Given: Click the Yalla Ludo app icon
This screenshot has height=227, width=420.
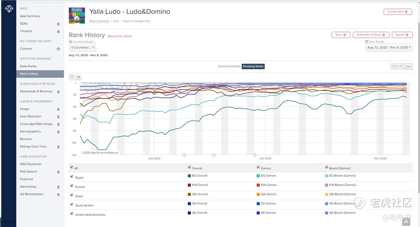Looking at the screenshot, I should coord(77,16).
